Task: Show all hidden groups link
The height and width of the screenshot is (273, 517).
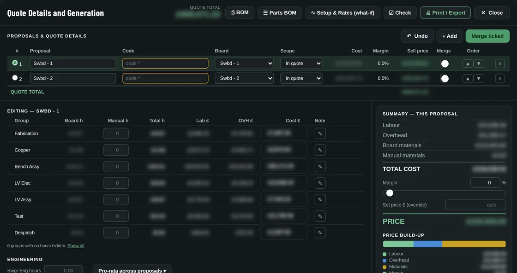Action: tap(76, 246)
